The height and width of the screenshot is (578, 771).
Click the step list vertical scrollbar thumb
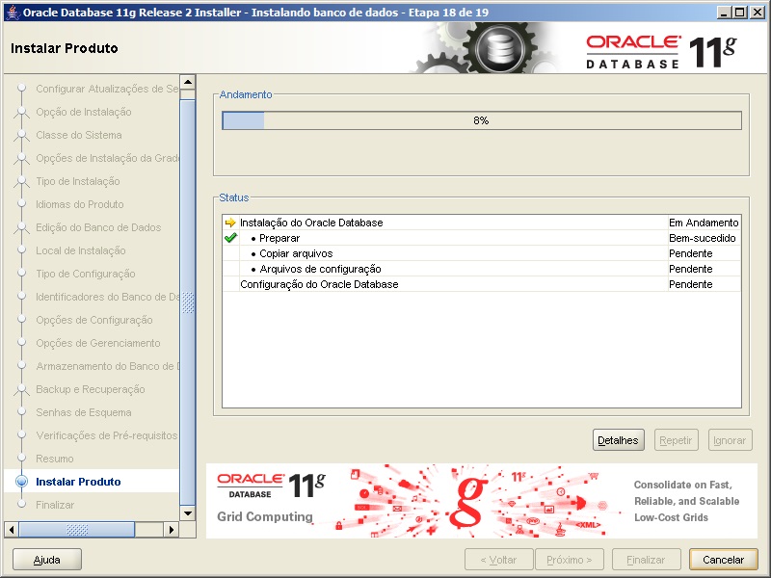pyautogui.click(x=188, y=302)
